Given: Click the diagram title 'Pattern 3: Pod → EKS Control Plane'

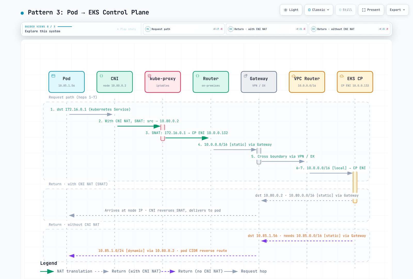Looking at the screenshot, I should point(88,12).
